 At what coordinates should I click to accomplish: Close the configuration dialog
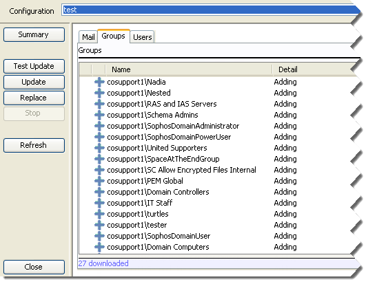[x=34, y=267]
